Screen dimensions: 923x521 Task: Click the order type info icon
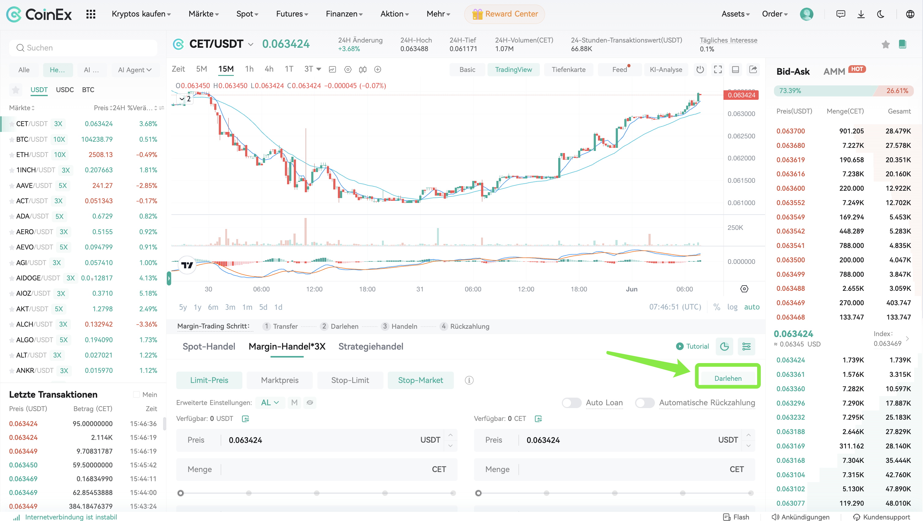469,380
